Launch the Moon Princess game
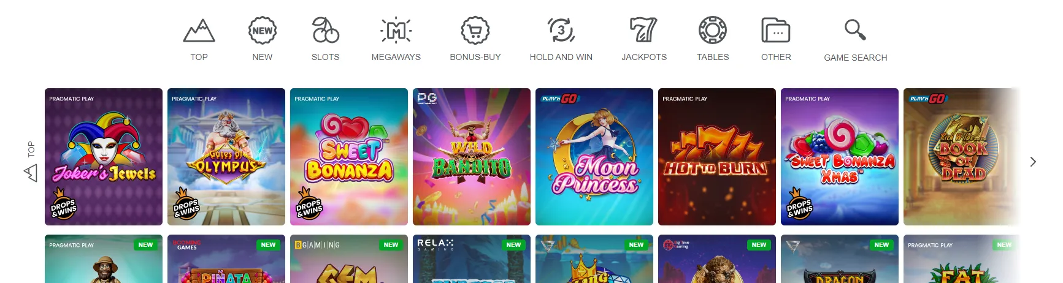 pos(594,157)
